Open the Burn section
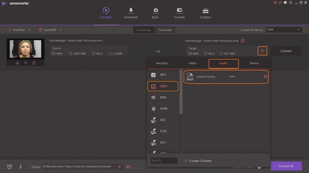 [155, 13]
